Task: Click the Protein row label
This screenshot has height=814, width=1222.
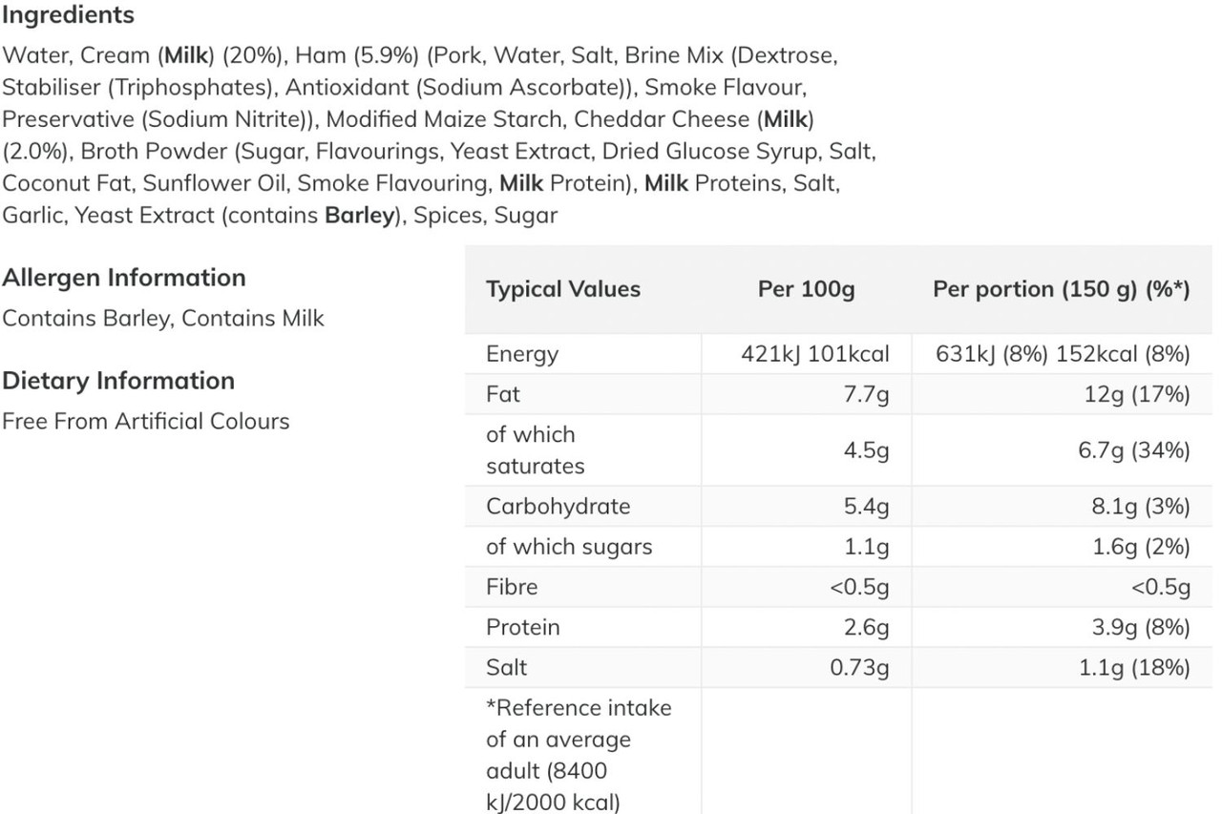Action: (x=523, y=627)
